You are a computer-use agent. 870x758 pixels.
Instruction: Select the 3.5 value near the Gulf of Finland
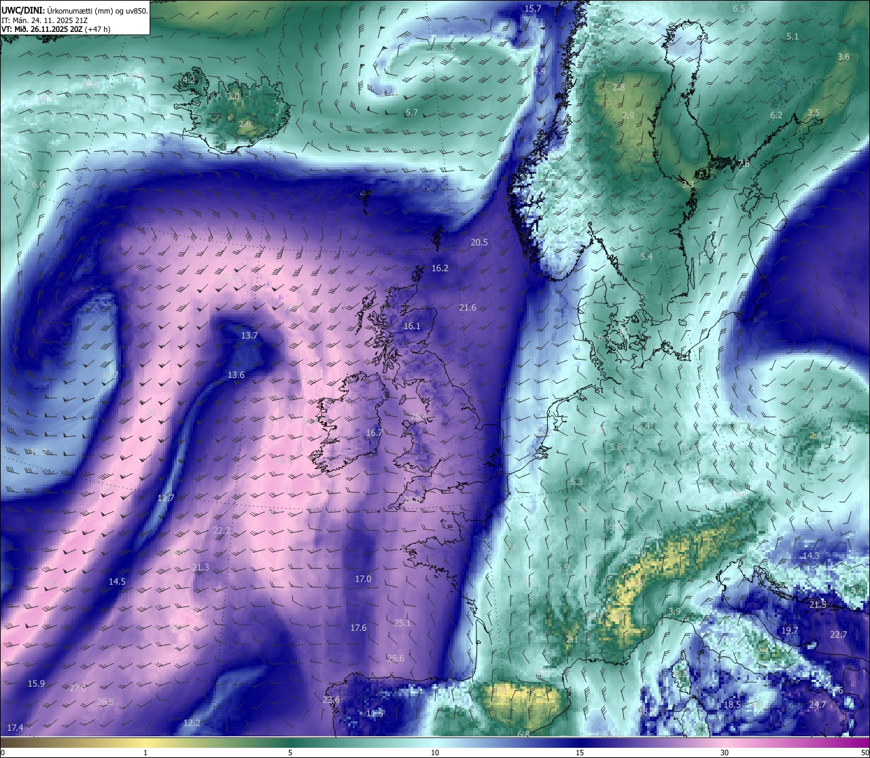(x=814, y=113)
